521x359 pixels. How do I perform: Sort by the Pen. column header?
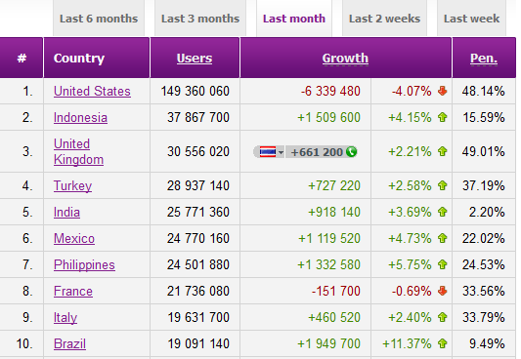pos(484,58)
